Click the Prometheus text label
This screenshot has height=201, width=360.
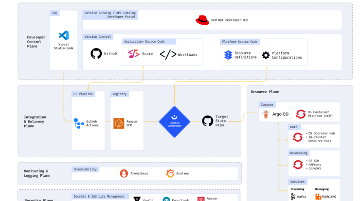[139, 173]
